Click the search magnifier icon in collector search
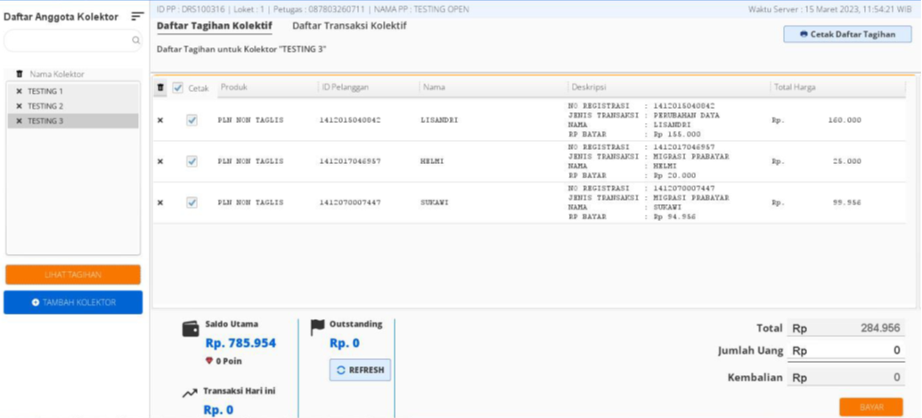Viewport: 922px width, 418px height. coord(136,40)
